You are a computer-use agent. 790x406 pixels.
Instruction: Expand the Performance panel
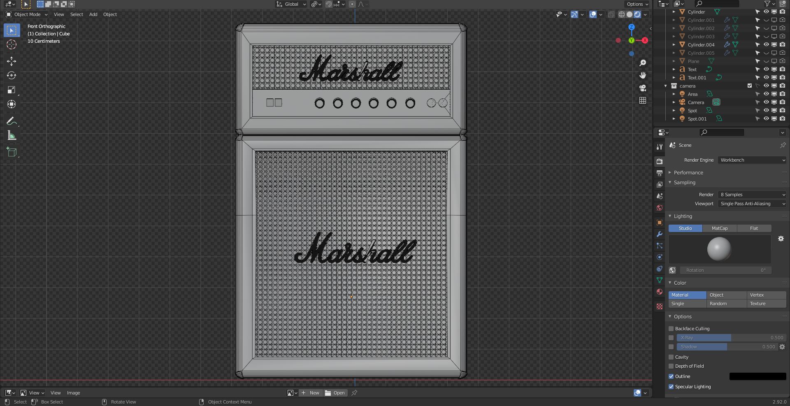[688, 173]
